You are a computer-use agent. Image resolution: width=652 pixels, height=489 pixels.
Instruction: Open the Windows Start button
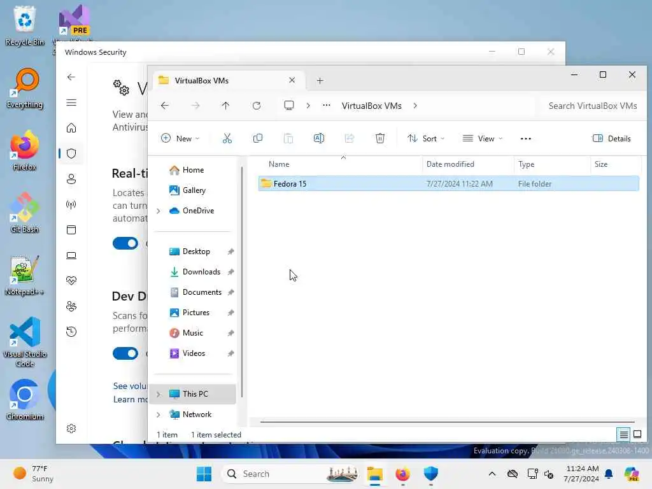pos(204,474)
